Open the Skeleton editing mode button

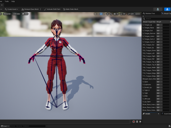point(158,9)
